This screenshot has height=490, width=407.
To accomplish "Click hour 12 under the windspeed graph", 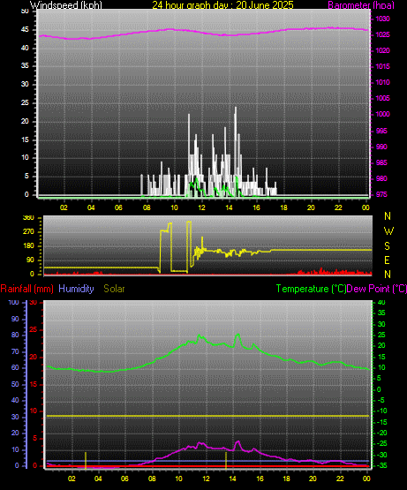I will click(201, 207).
